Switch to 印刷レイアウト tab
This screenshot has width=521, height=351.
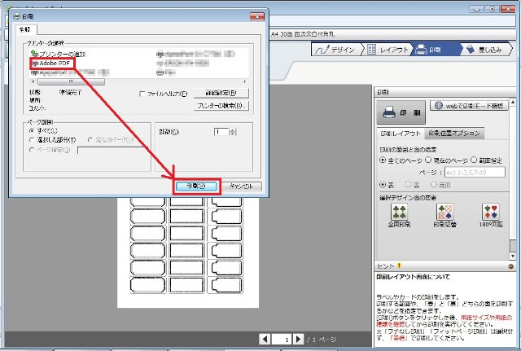[401, 134]
